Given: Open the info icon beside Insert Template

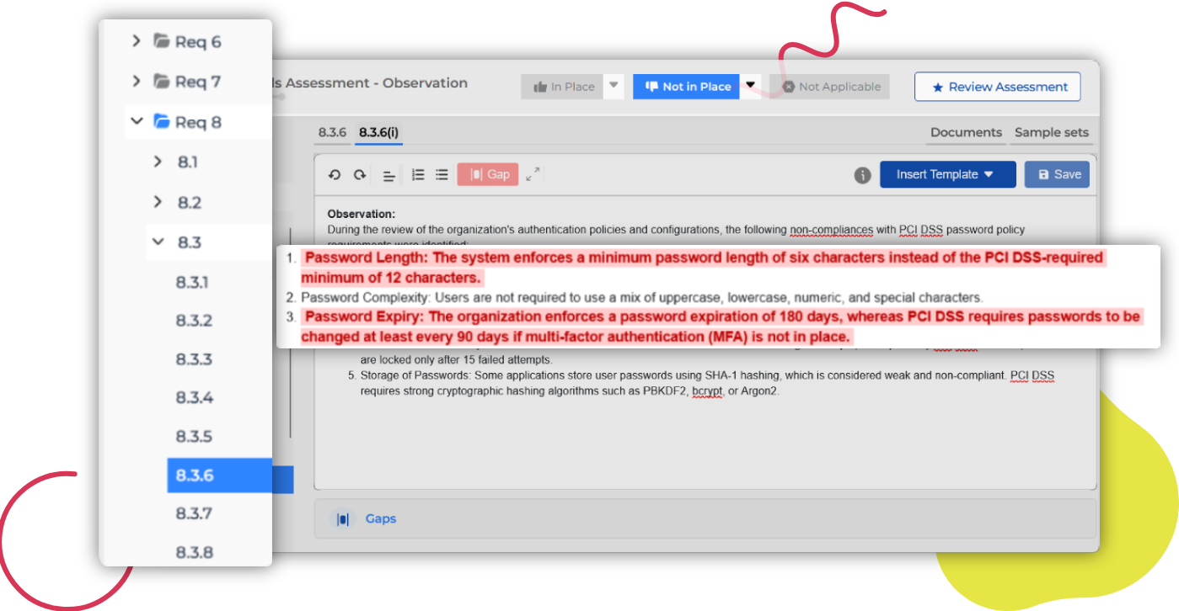Looking at the screenshot, I should coord(862,175).
